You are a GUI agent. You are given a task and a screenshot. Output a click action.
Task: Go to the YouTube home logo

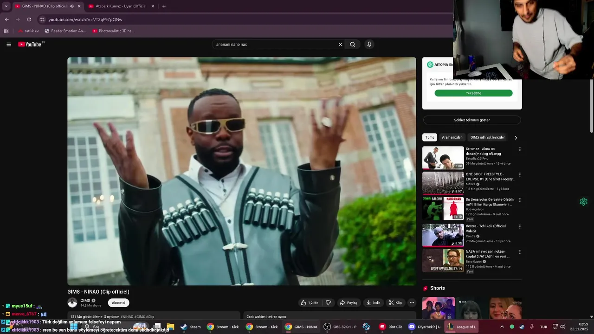30,45
